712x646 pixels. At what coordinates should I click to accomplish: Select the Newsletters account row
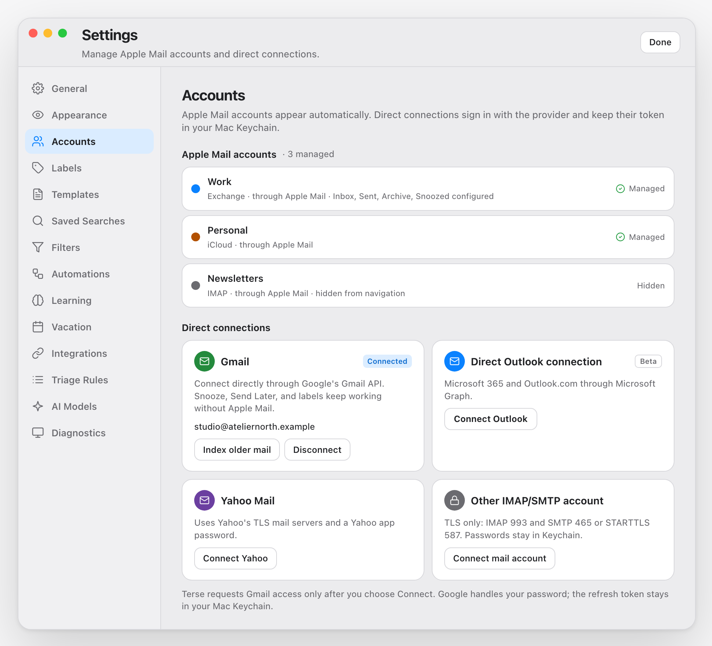(428, 286)
